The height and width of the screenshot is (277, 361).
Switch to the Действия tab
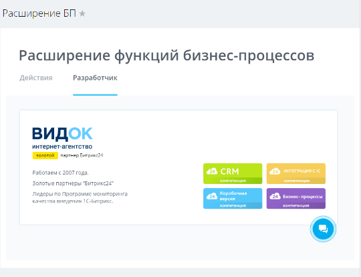36,78
